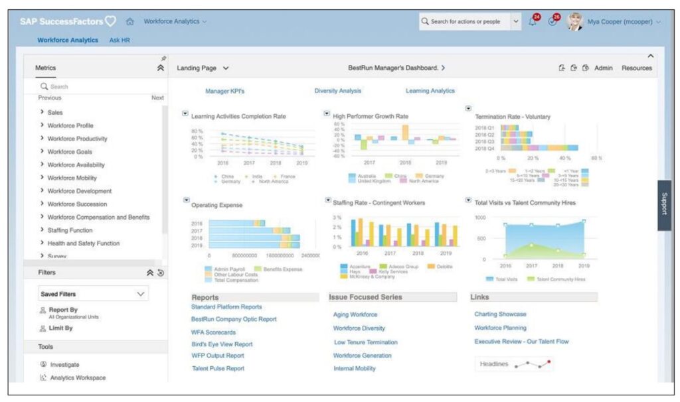
Task: Go to Next metrics page
Action: click(x=157, y=98)
